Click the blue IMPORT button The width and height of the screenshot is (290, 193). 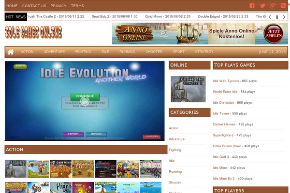pos(96,134)
